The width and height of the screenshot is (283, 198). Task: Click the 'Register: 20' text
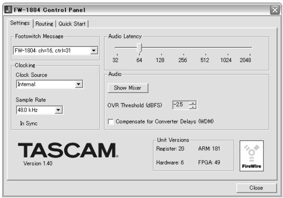[170, 149]
